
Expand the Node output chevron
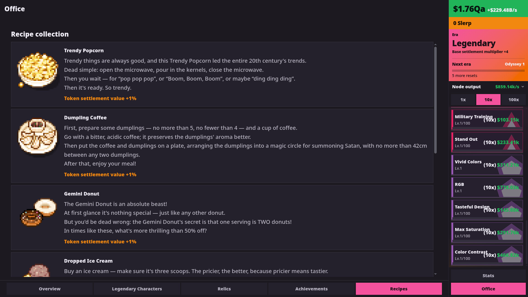pyautogui.click(x=523, y=87)
